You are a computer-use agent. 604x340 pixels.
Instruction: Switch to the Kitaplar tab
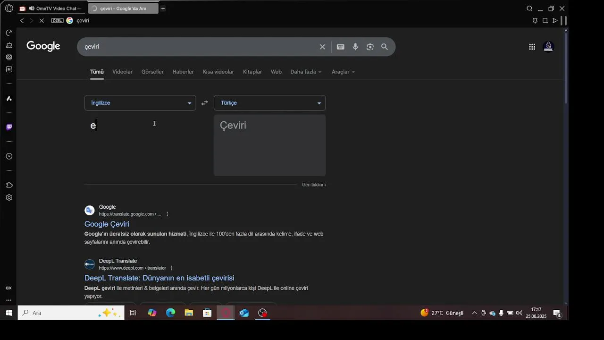coord(252,72)
